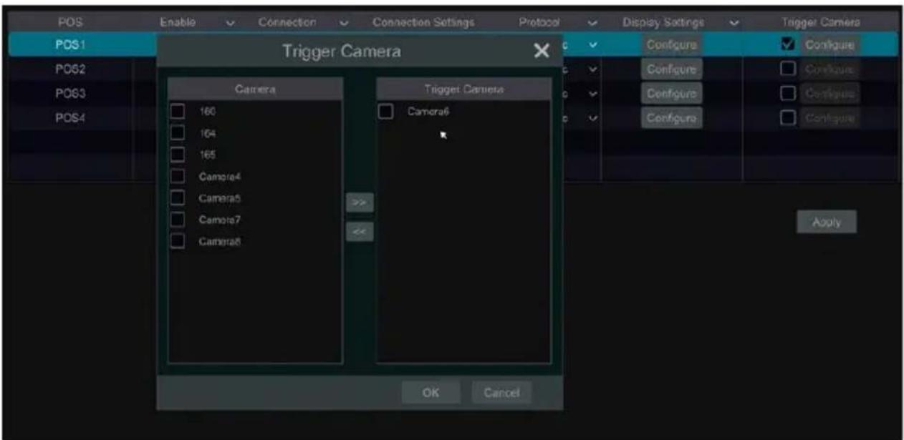Expand the Connection column header dropdown
904x440 pixels.
(344, 23)
